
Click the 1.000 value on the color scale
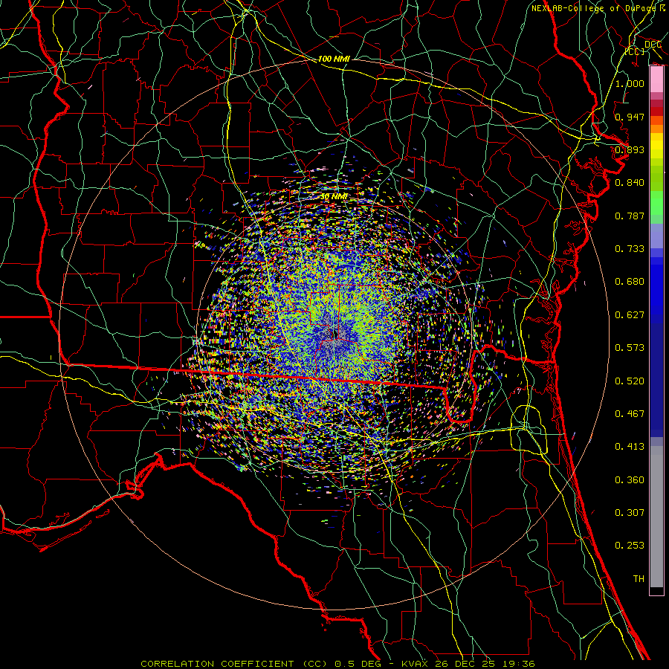pyautogui.click(x=630, y=83)
